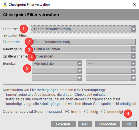Click the 'Benutzer:' label
Viewport: 139px width, 130px height.
[10, 64]
